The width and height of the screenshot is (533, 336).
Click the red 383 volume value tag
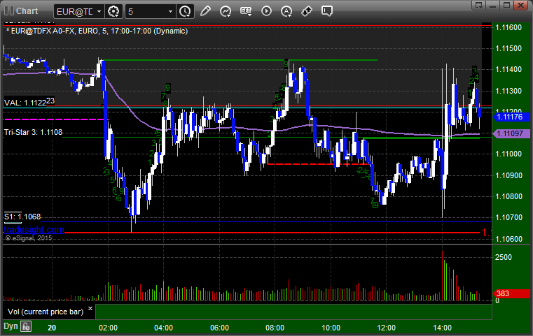[511, 293]
